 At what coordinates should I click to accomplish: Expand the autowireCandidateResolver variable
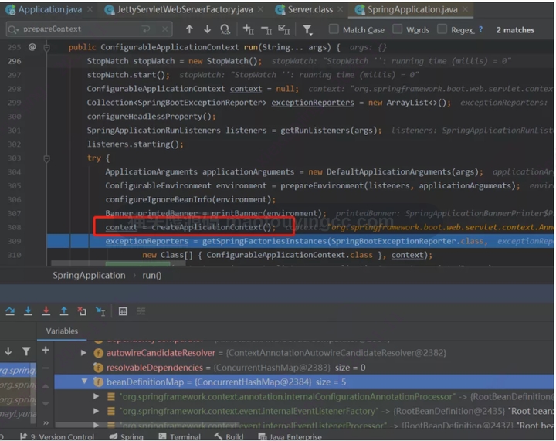[83, 353]
